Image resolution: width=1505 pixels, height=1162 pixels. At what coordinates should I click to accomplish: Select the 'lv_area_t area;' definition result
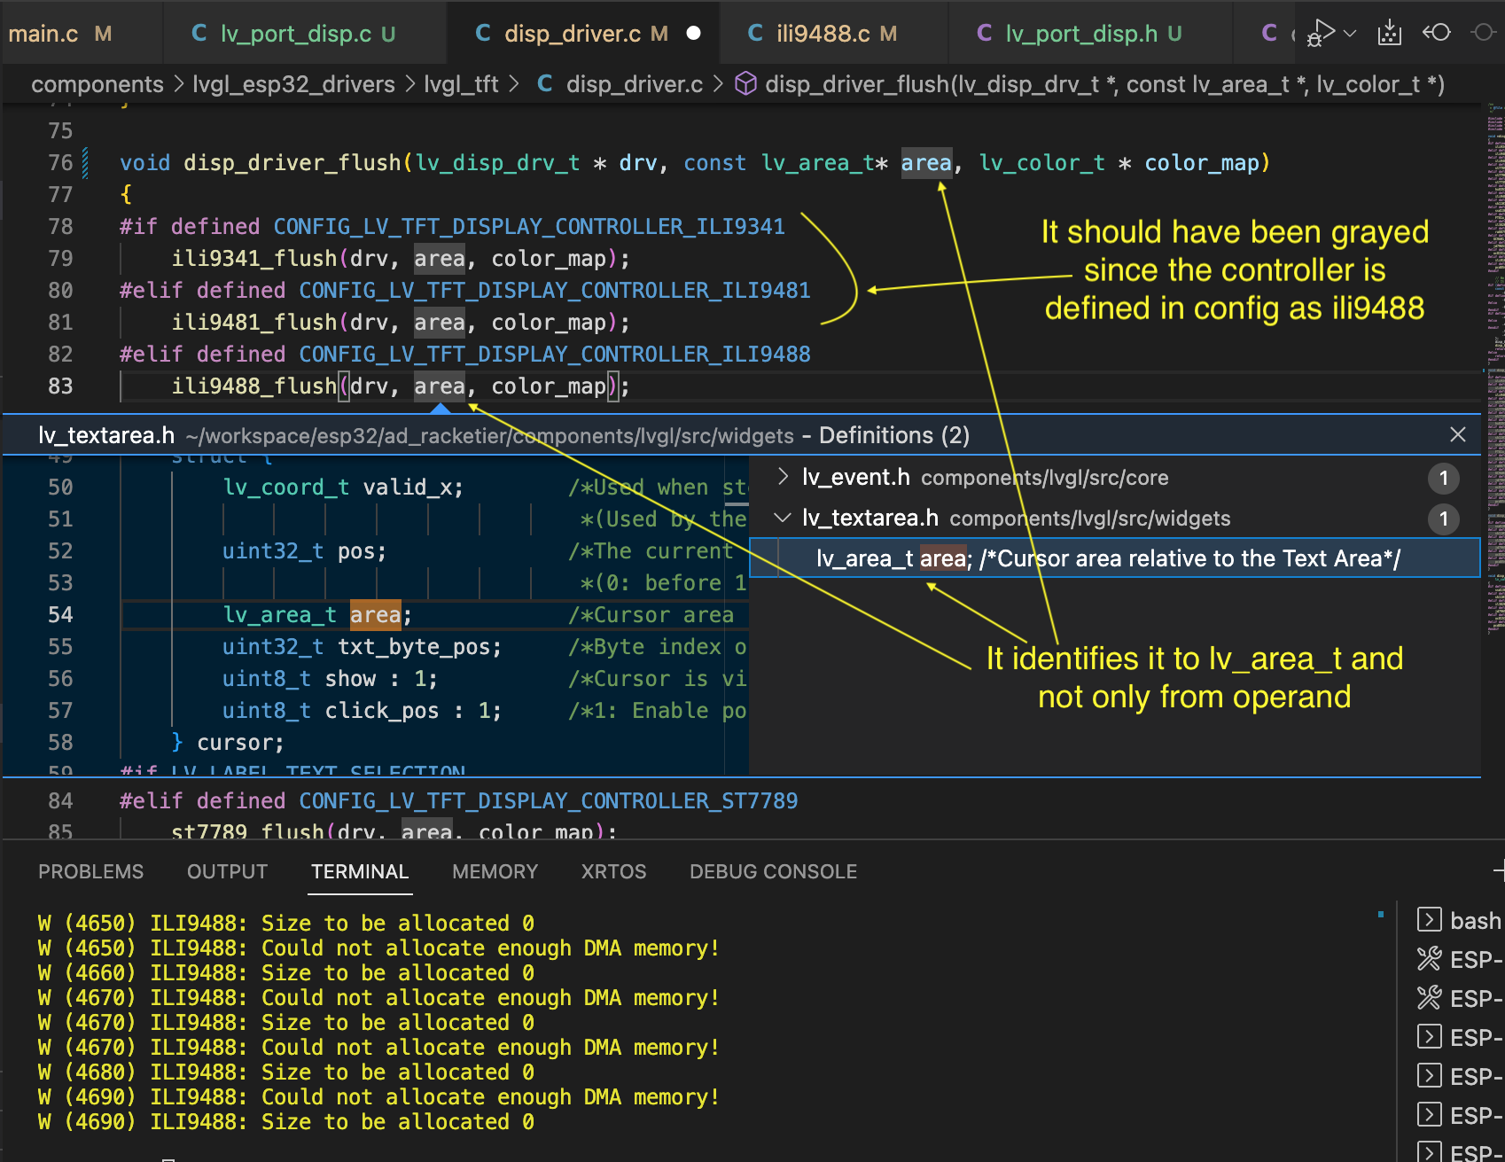[x=1115, y=558]
